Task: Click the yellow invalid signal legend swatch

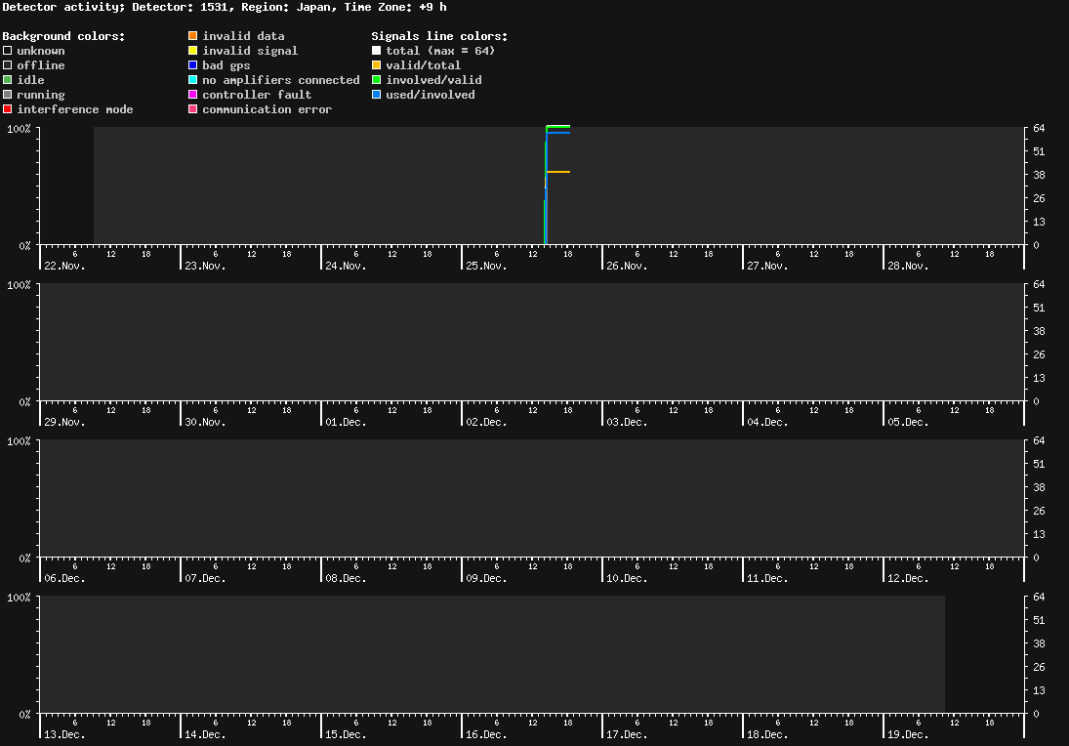Action: point(193,51)
